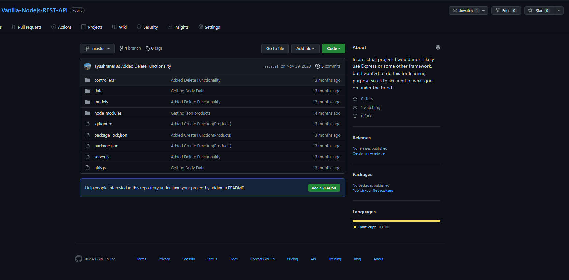Click the ayushrana182 author name
Viewport: 569px width, 280px height.
tap(107, 66)
